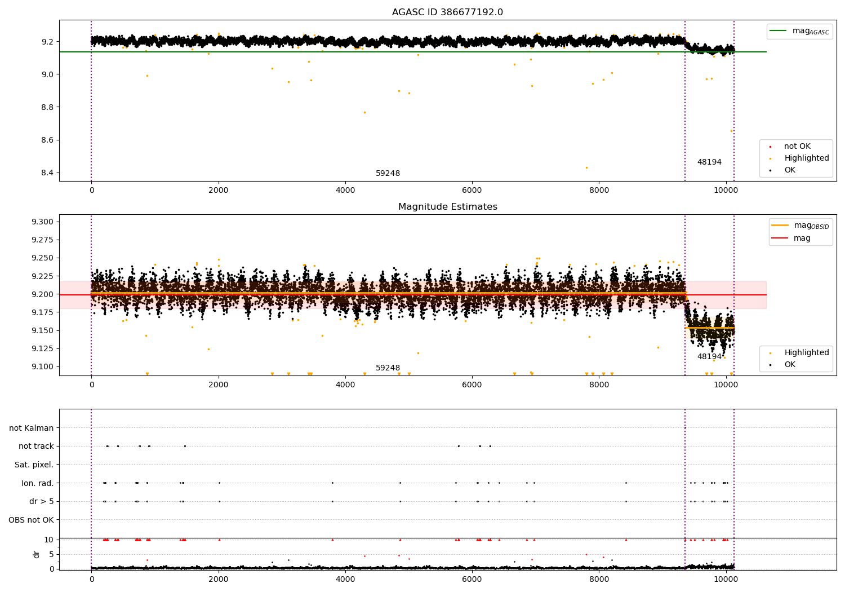This screenshot has height=592, width=845.
Task: Click the '4000' x-tick under the middle plot
Action: click(345, 385)
